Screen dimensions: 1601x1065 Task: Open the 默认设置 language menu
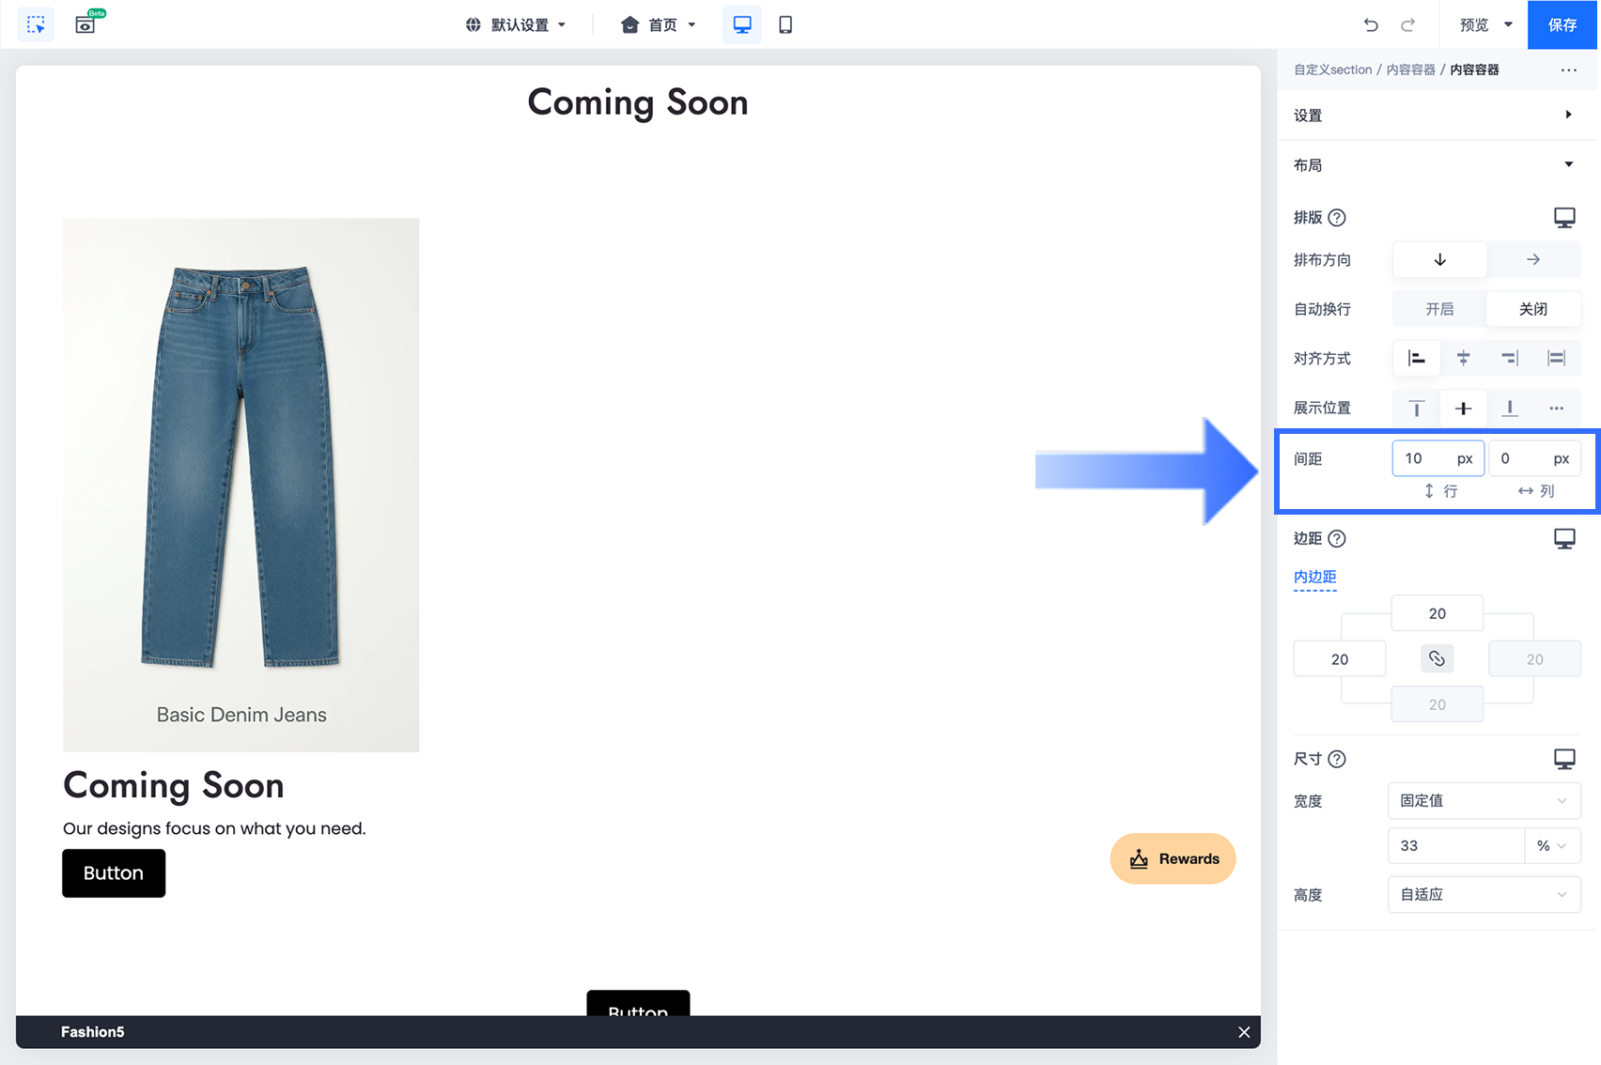516,24
